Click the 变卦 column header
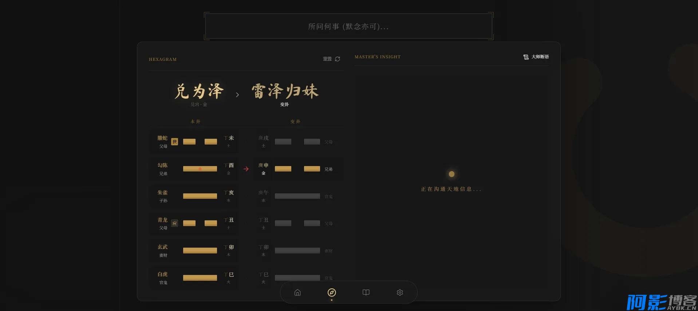The height and width of the screenshot is (311, 698). click(x=295, y=122)
